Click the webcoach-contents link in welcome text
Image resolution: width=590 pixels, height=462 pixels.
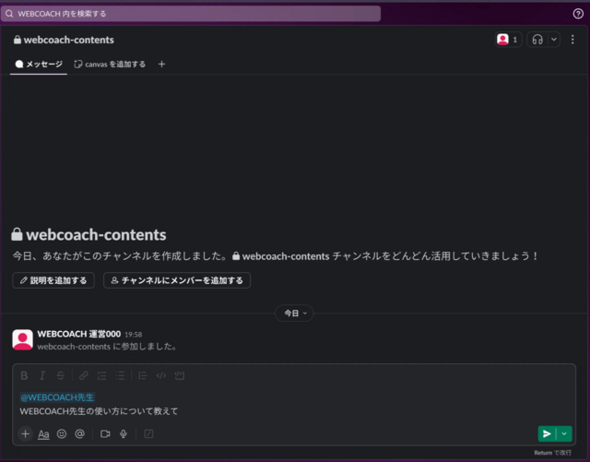pyautogui.click(x=280, y=256)
